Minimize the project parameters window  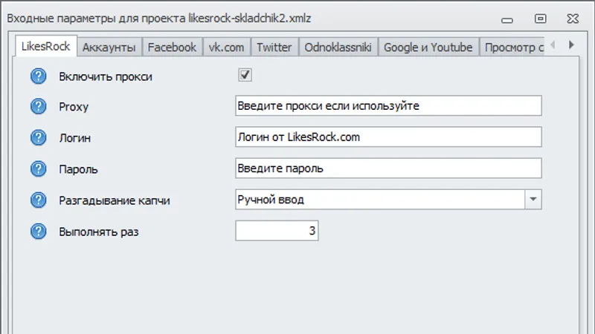[507, 20]
